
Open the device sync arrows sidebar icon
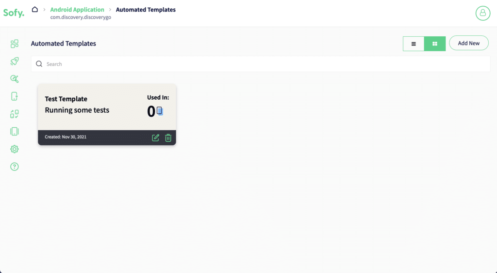tap(15, 114)
